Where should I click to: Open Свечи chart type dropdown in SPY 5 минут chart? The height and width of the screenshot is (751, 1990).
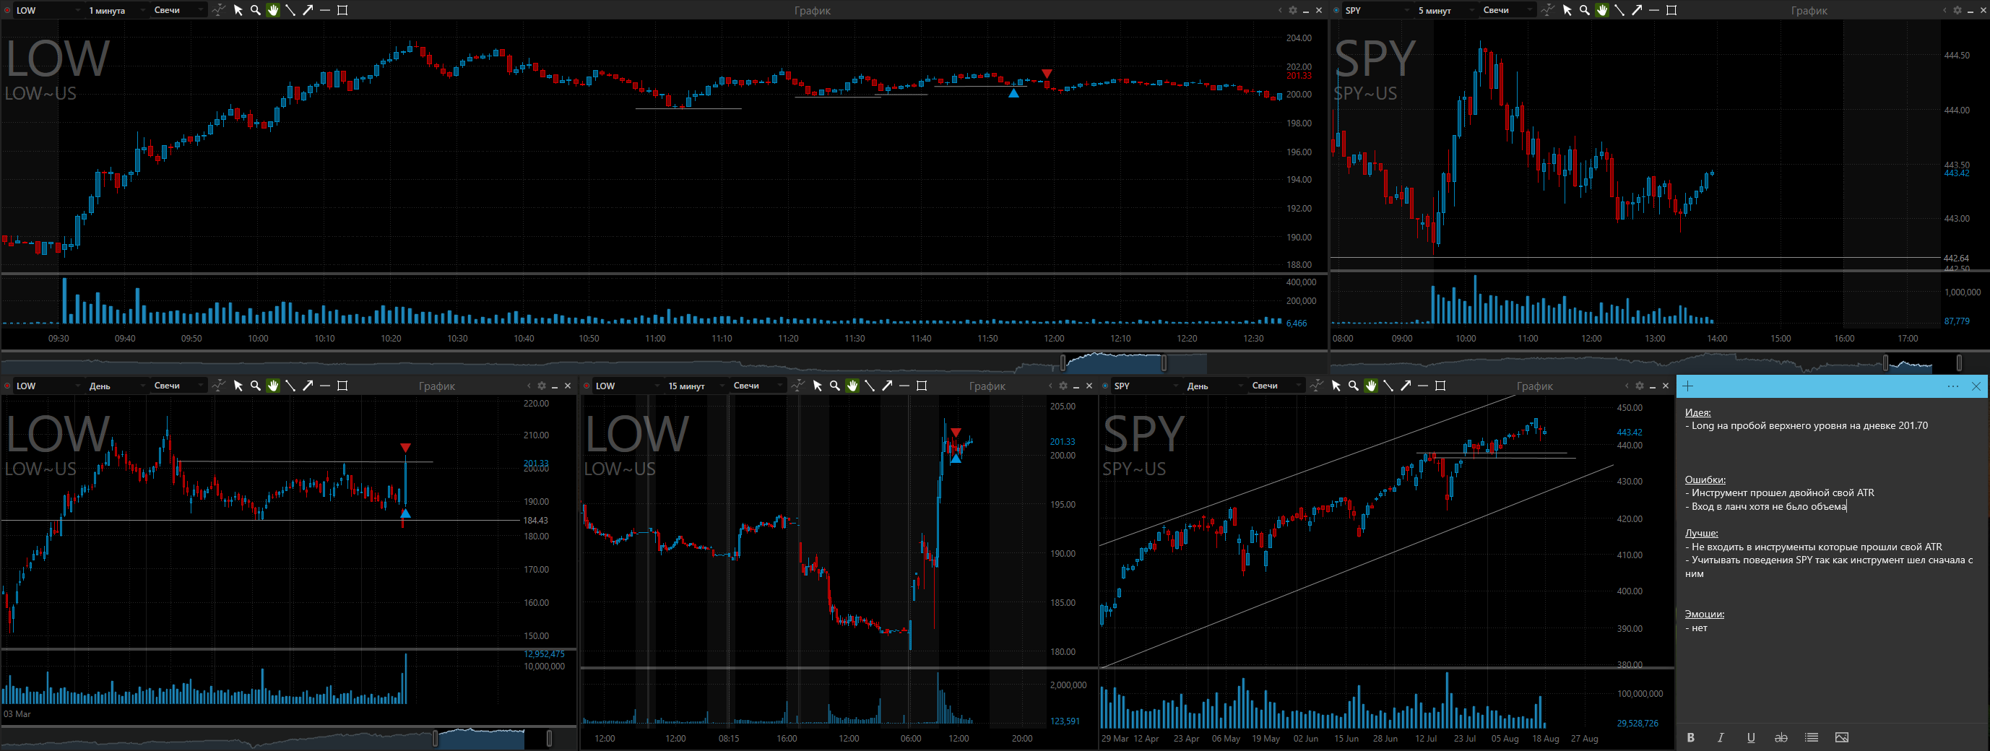pos(1507,10)
